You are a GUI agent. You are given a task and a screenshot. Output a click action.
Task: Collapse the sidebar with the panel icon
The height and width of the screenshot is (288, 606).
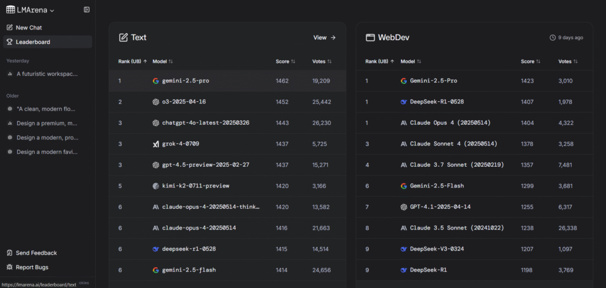(86, 9)
